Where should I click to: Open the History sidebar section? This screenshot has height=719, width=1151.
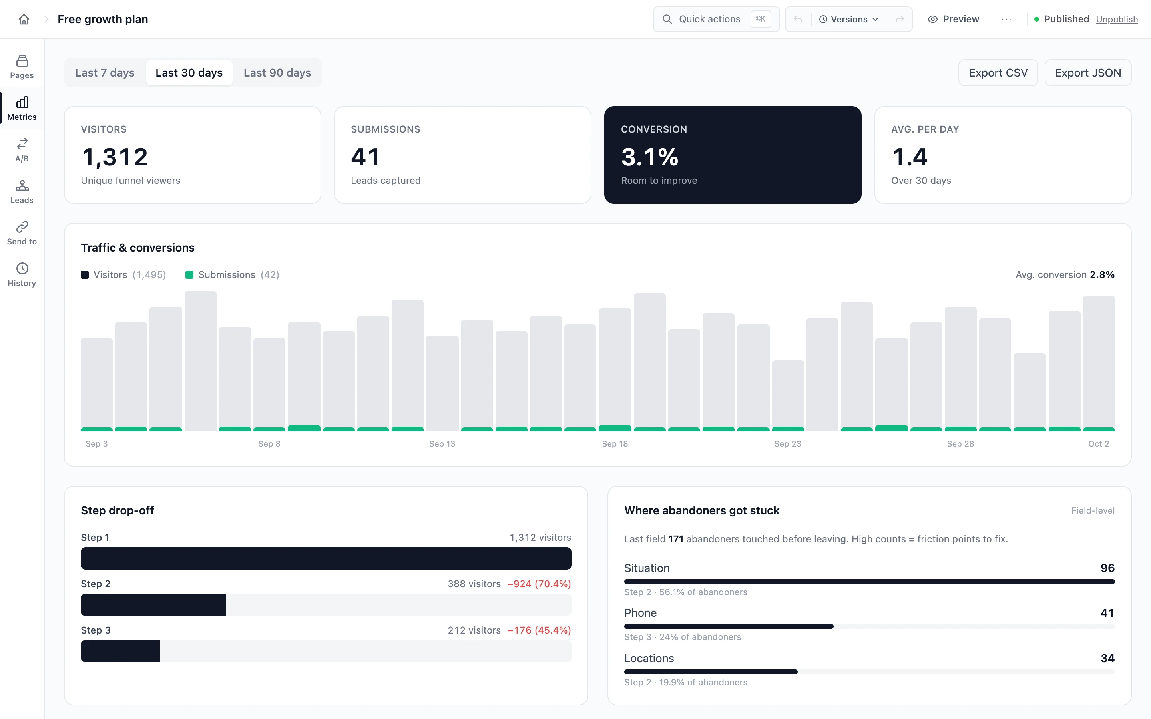point(22,274)
